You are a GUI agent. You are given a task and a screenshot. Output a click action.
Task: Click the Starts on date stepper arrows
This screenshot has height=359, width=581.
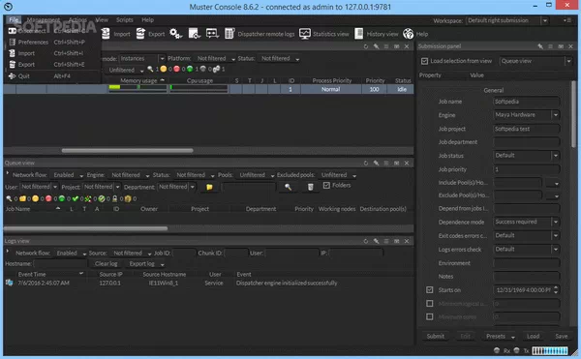point(556,289)
